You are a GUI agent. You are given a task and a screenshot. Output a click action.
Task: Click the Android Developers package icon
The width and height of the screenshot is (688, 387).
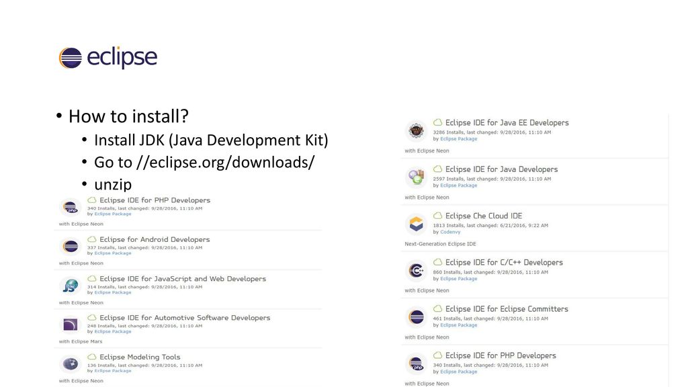click(x=70, y=246)
